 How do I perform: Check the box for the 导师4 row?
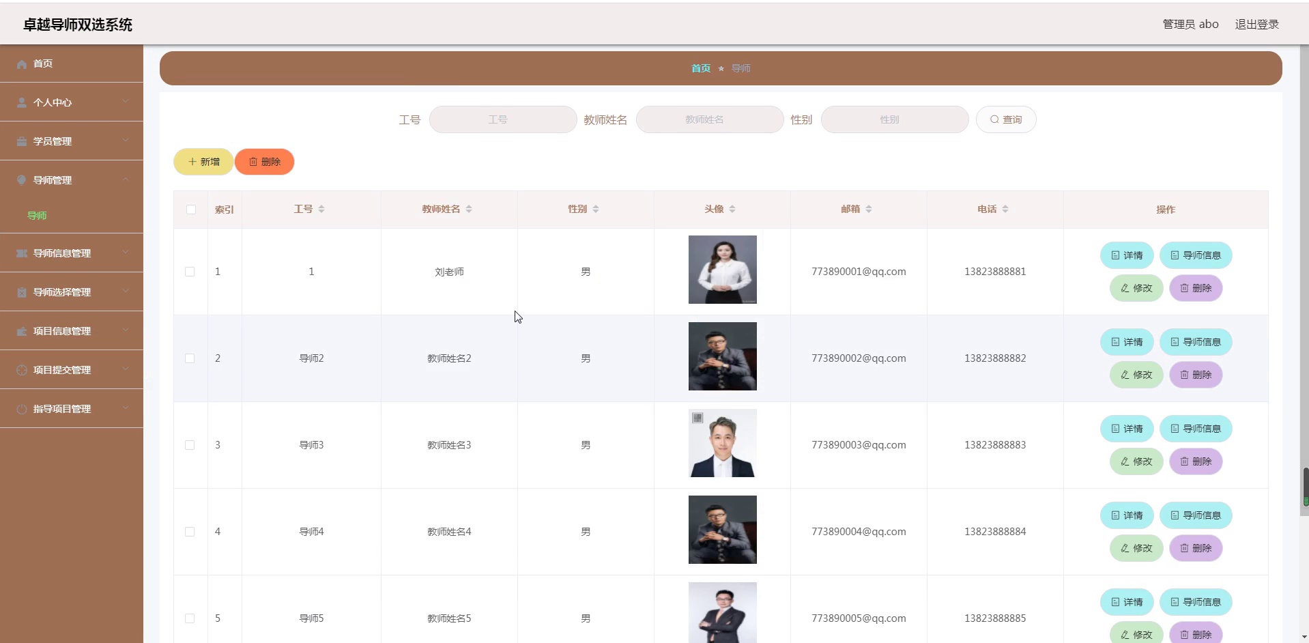click(x=190, y=532)
